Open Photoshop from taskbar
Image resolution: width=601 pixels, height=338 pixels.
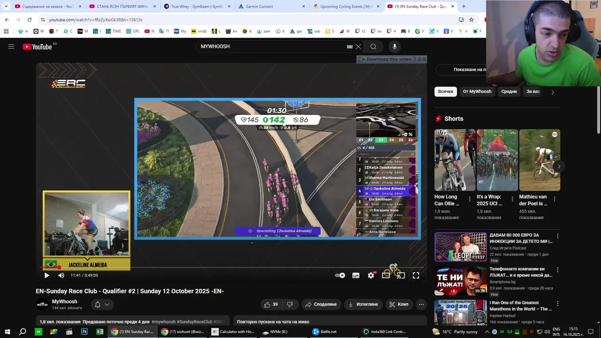[x=85, y=331]
